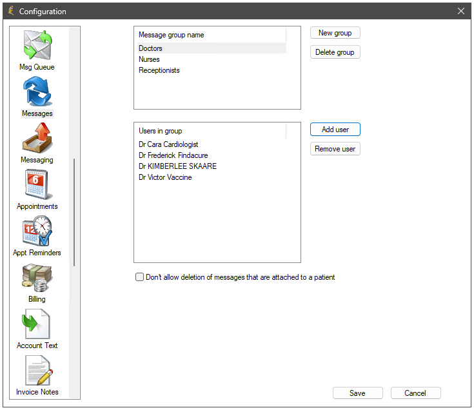
Task: Select user Dr Cara Cardiologist
Action: click(x=212, y=144)
